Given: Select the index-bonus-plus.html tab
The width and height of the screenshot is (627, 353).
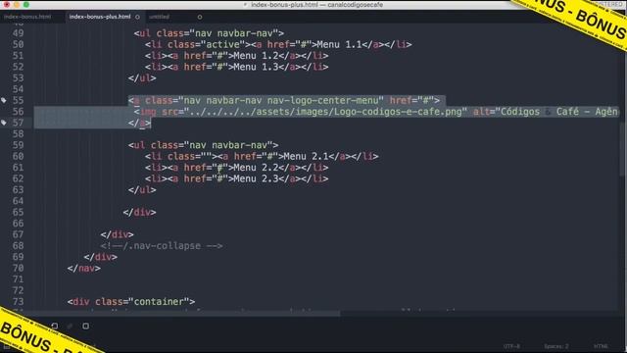Looking at the screenshot, I should click(100, 17).
